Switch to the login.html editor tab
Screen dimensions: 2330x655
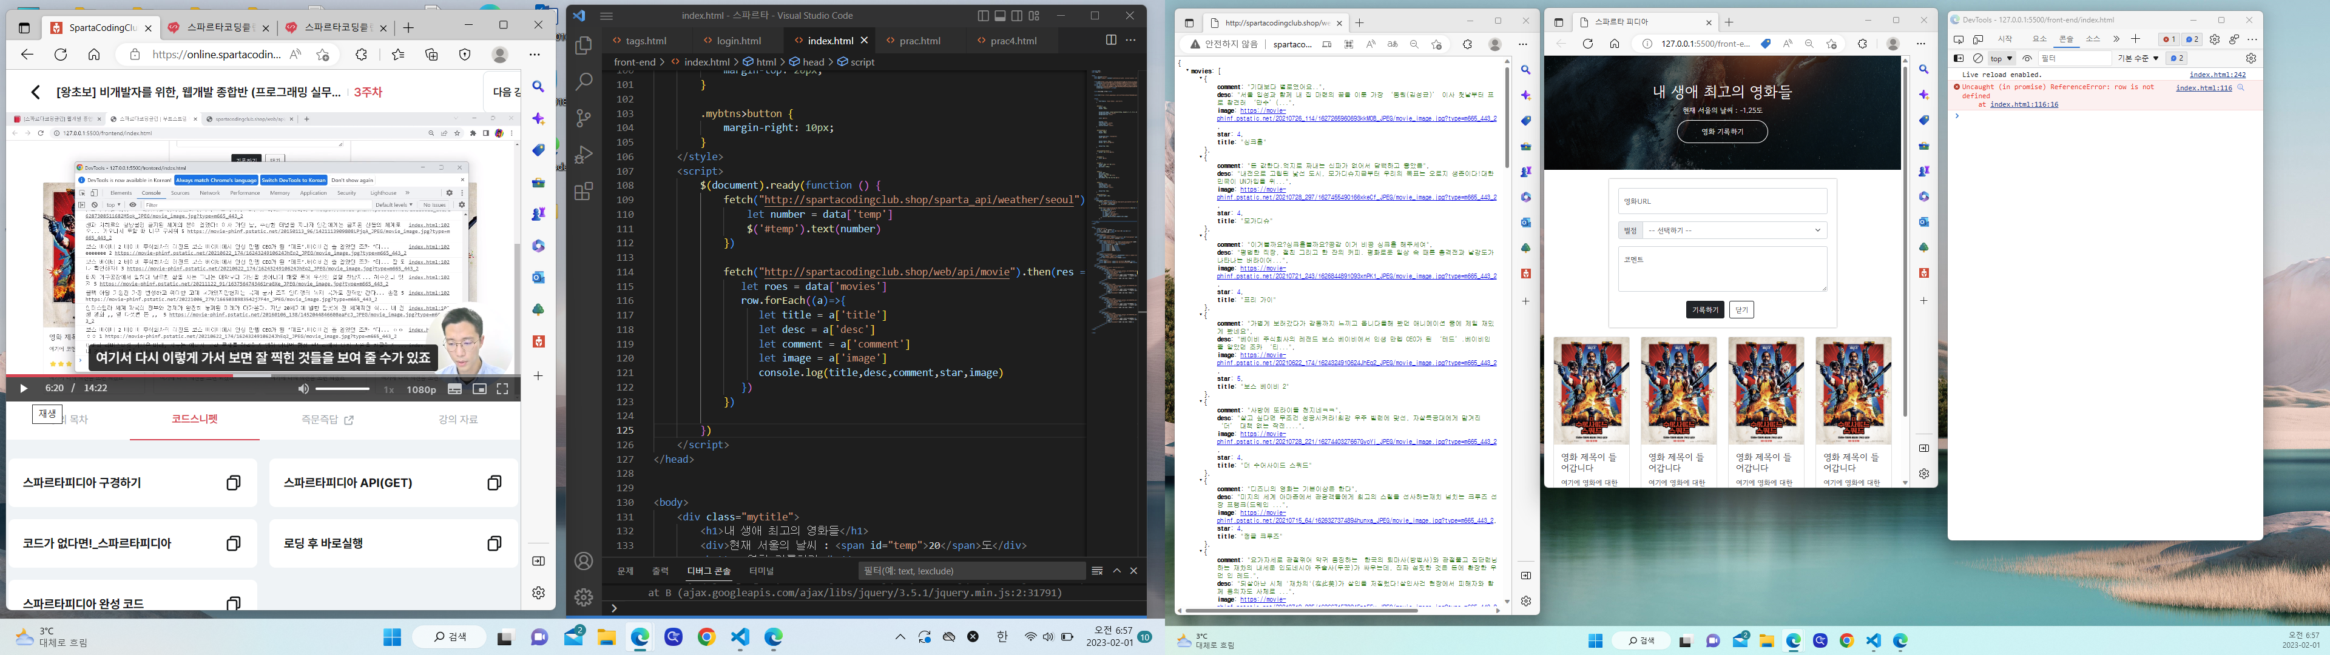[x=738, y=41]
